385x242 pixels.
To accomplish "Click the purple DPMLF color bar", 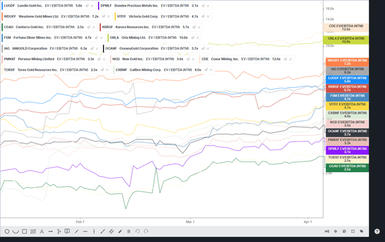I will pyautogui.click(x=99, y=5).
